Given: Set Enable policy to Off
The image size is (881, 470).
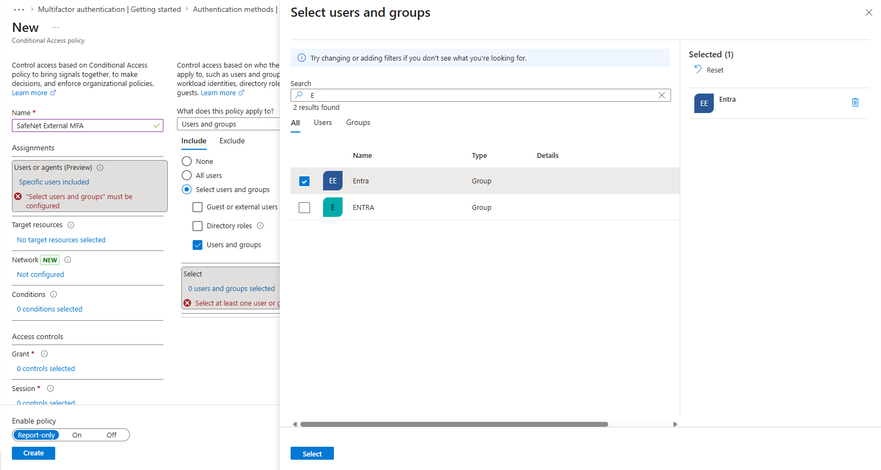Looking at the screenshot, I should 111,435.
